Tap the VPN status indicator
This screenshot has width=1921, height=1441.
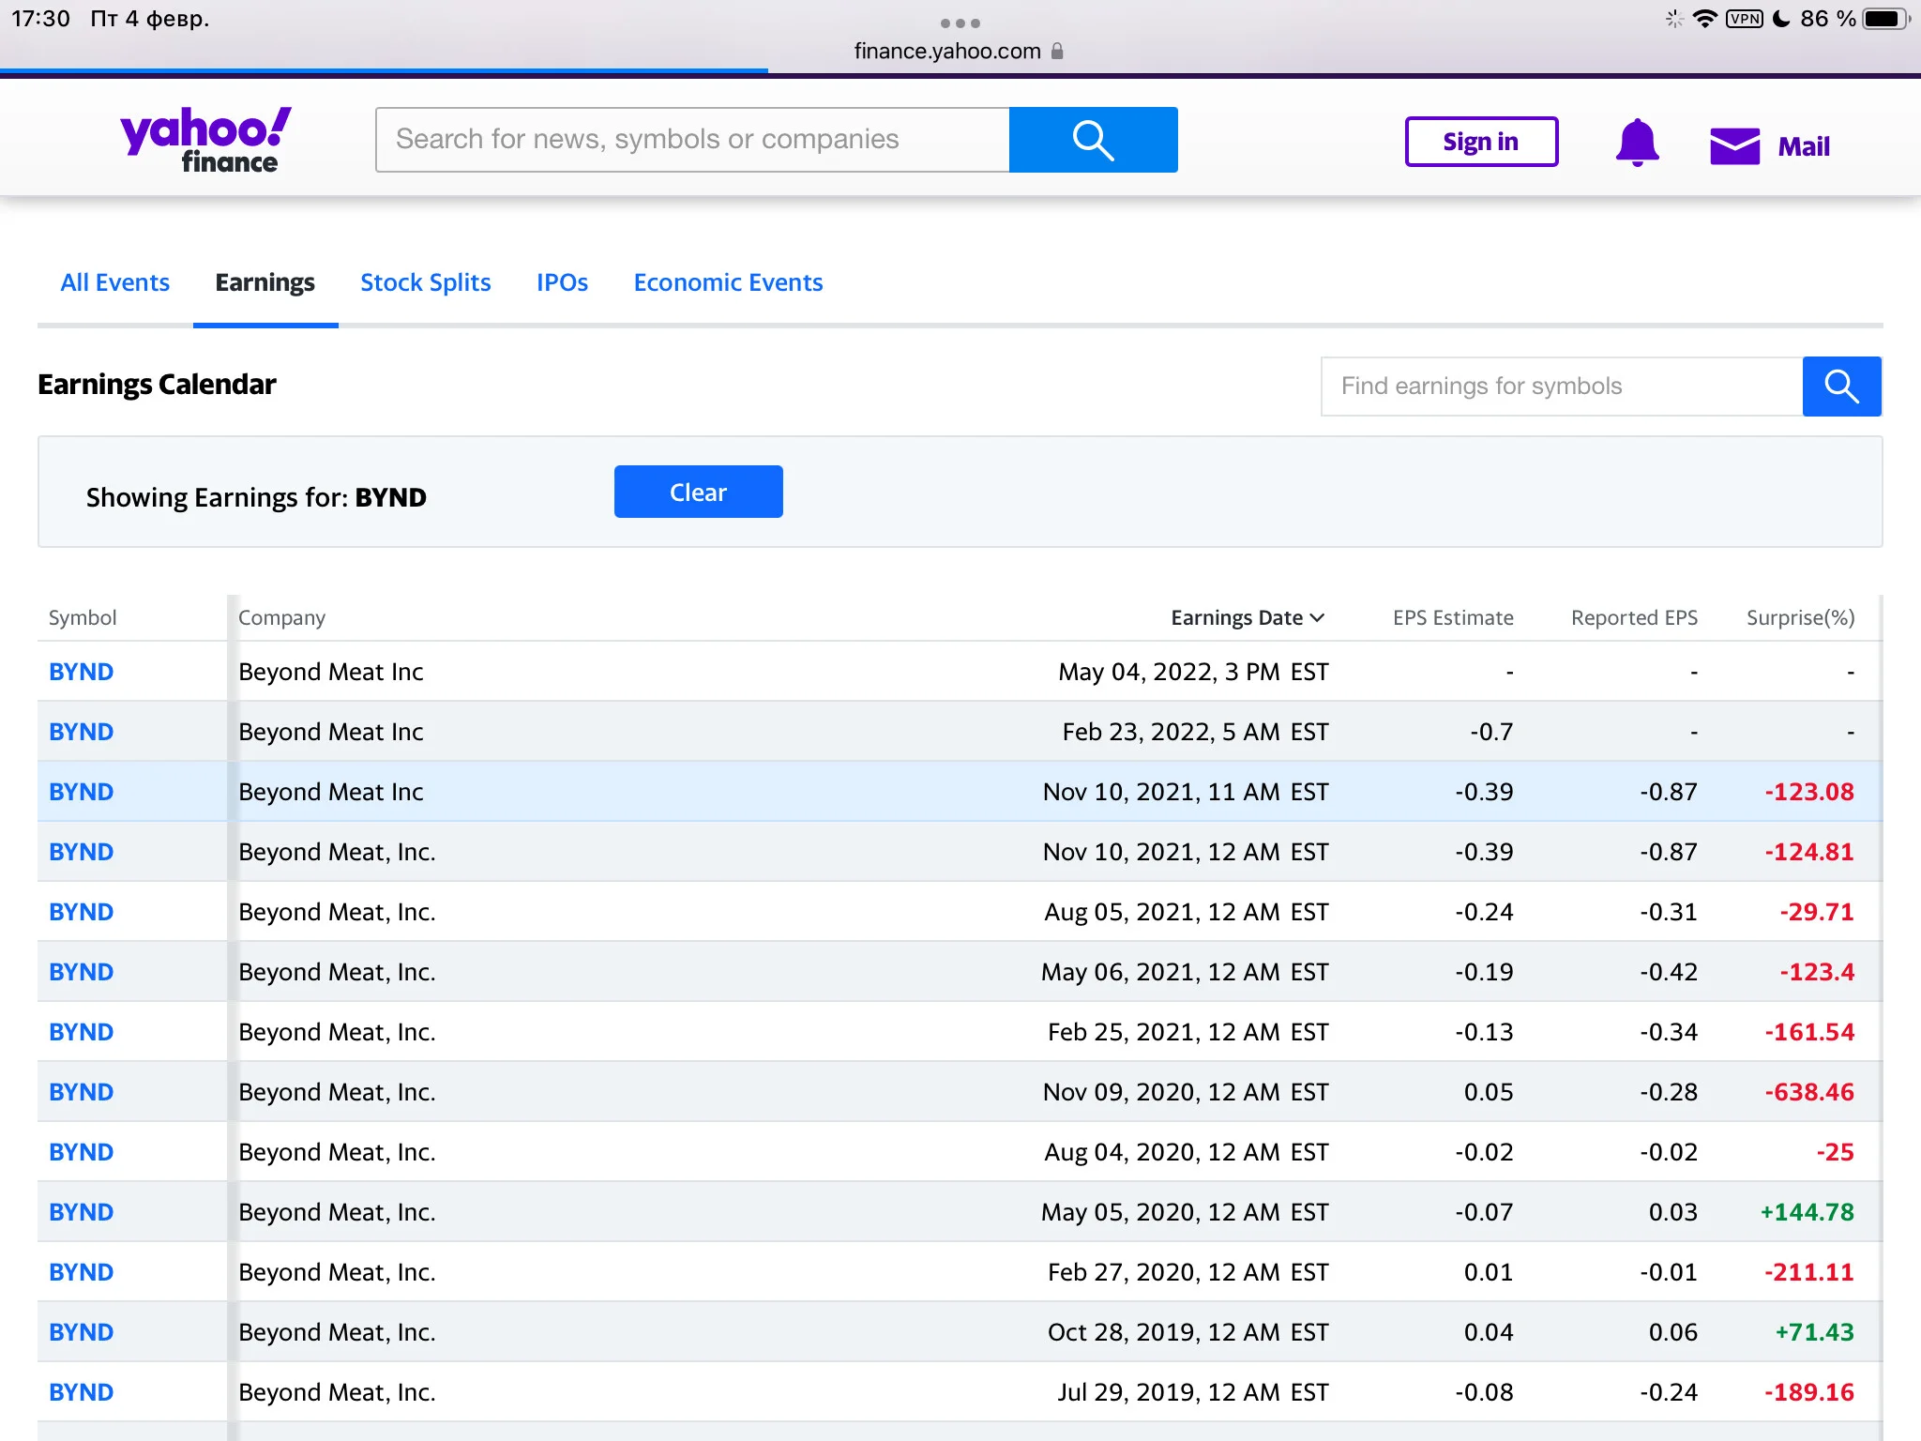click(1745, 19)
